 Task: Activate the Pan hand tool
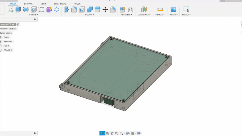click(112, 133)
